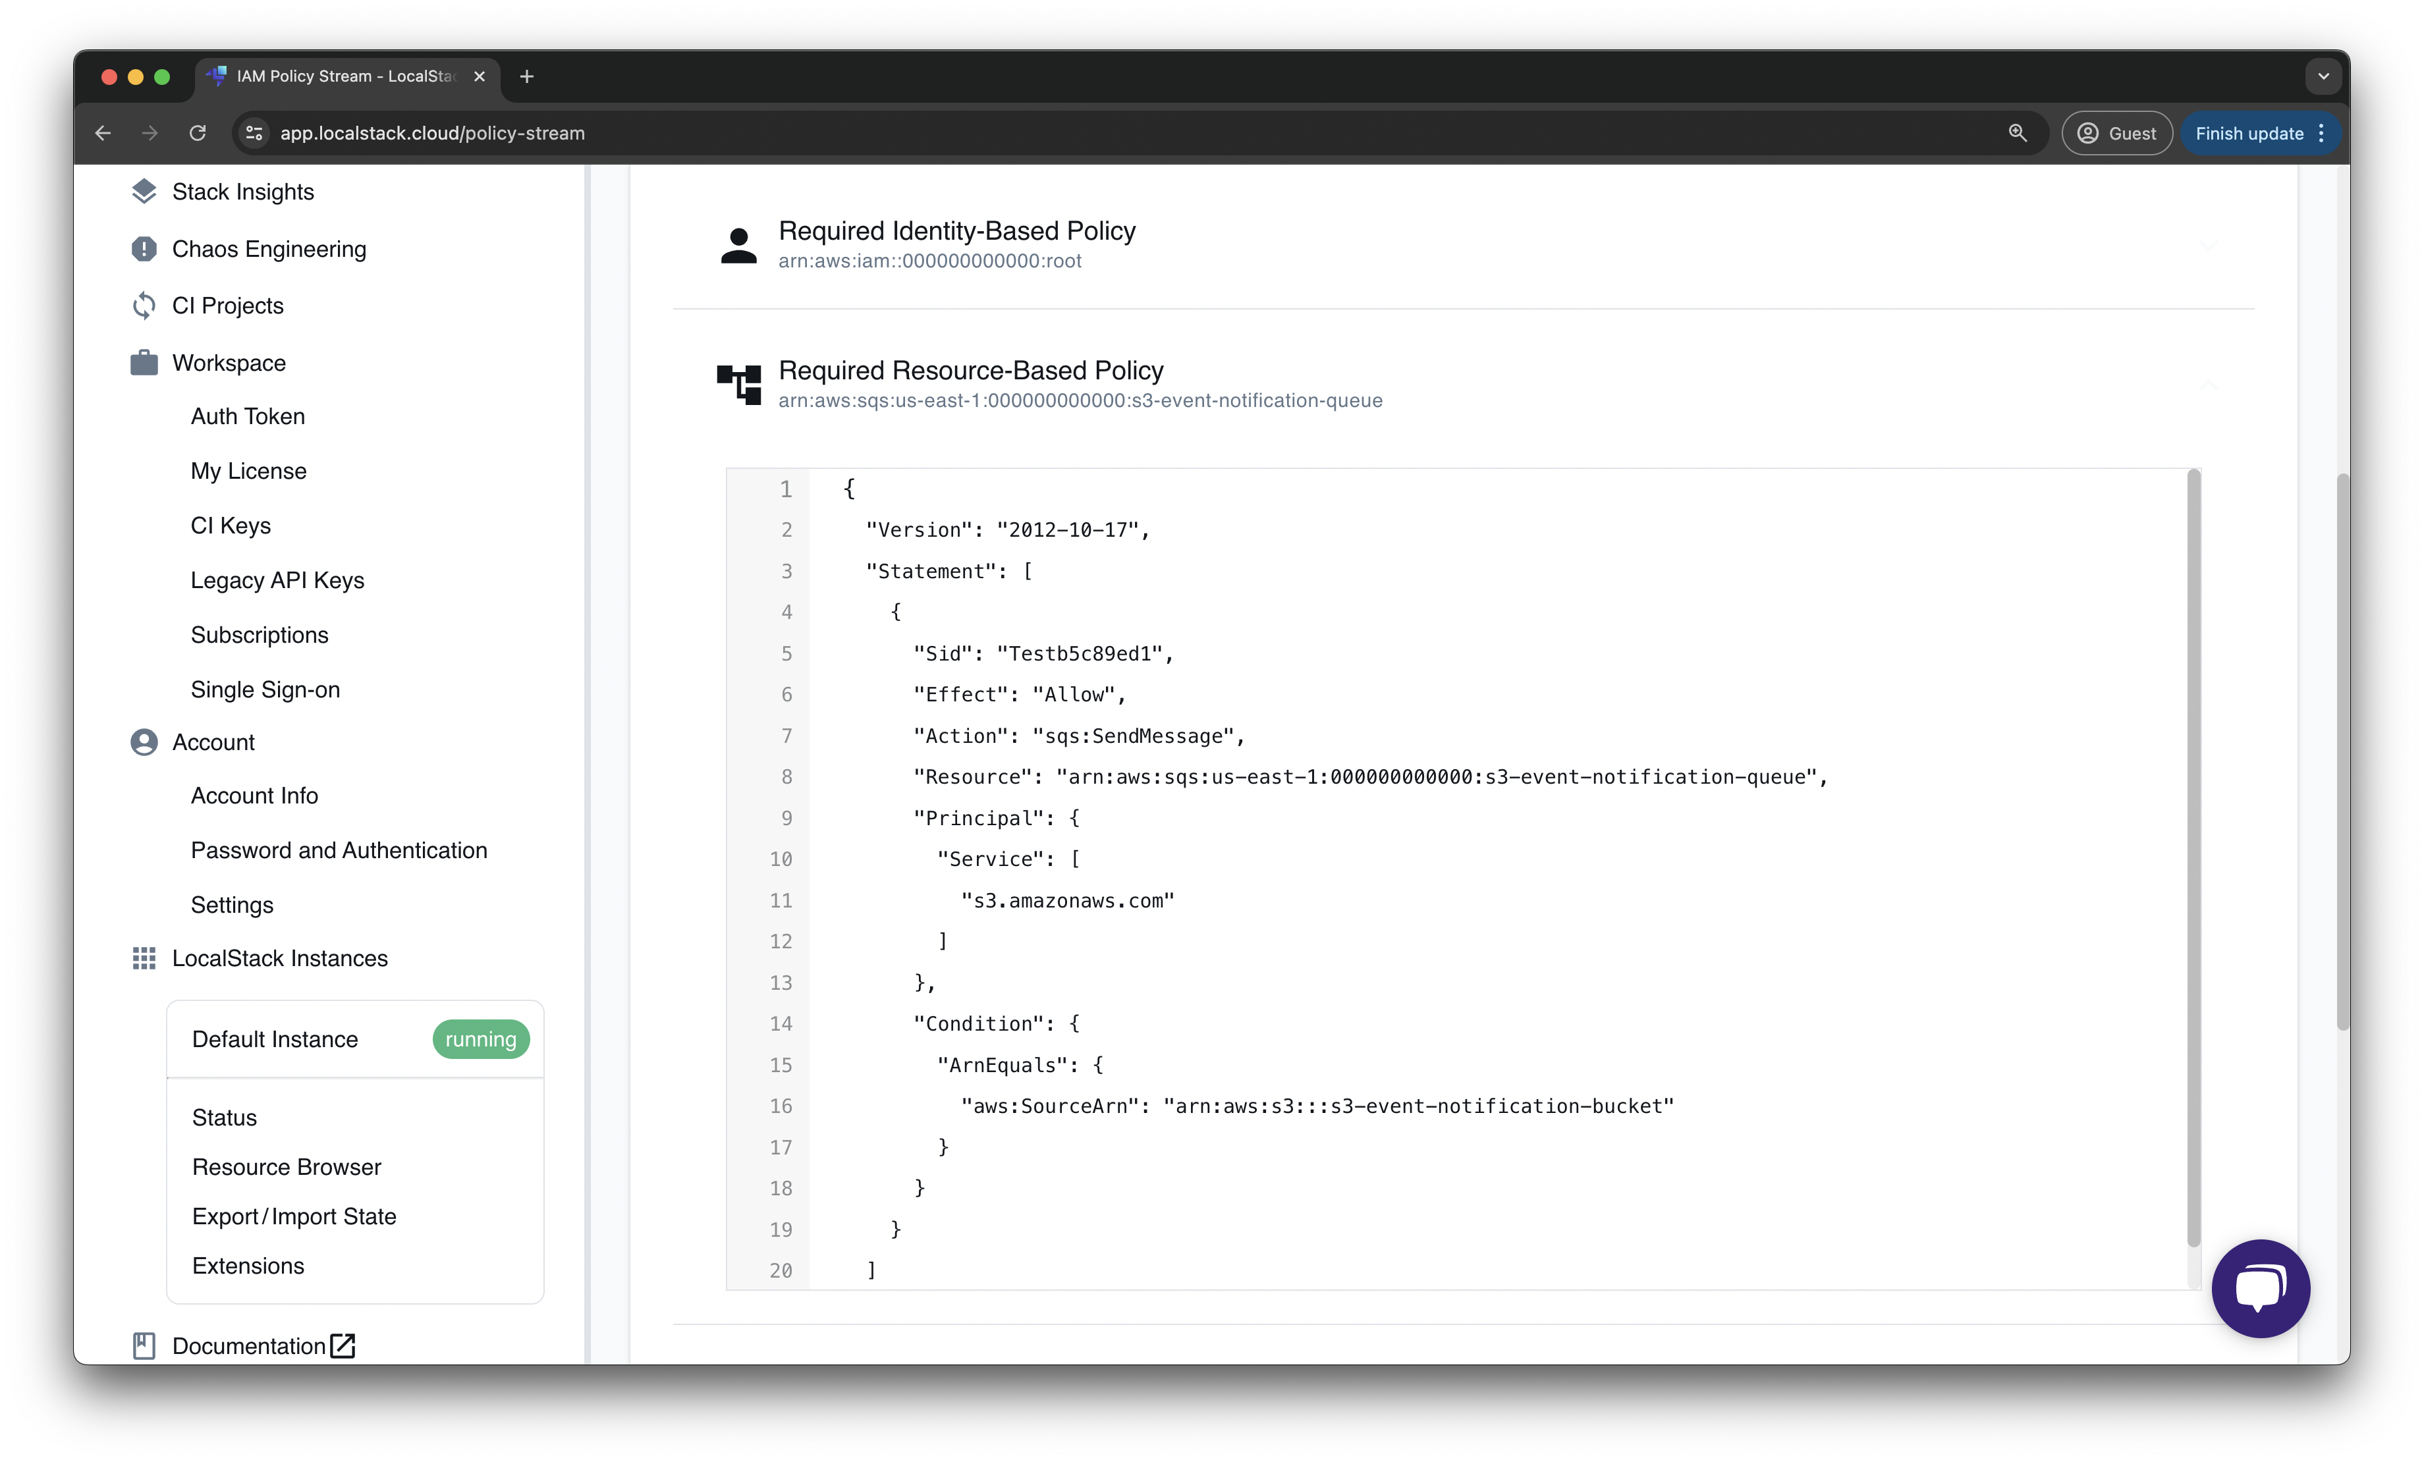Click the LocalStack Instances grid icon
The height and width of the screenshot is (1462, 2424).
pos(144,957)
